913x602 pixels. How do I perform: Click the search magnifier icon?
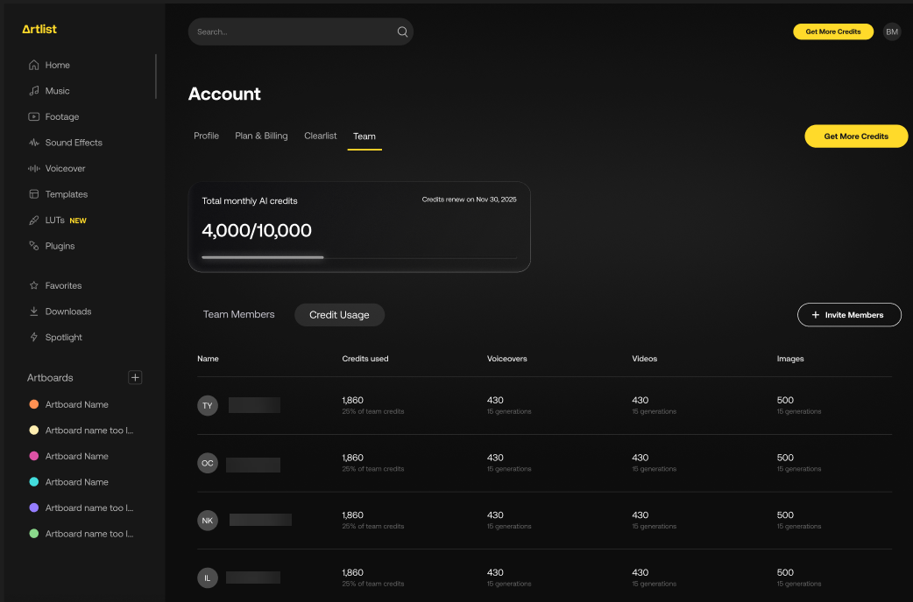[402, 32]
